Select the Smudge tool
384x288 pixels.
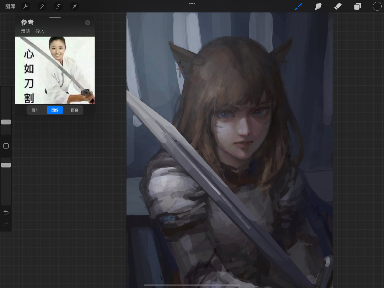[318, 6]
